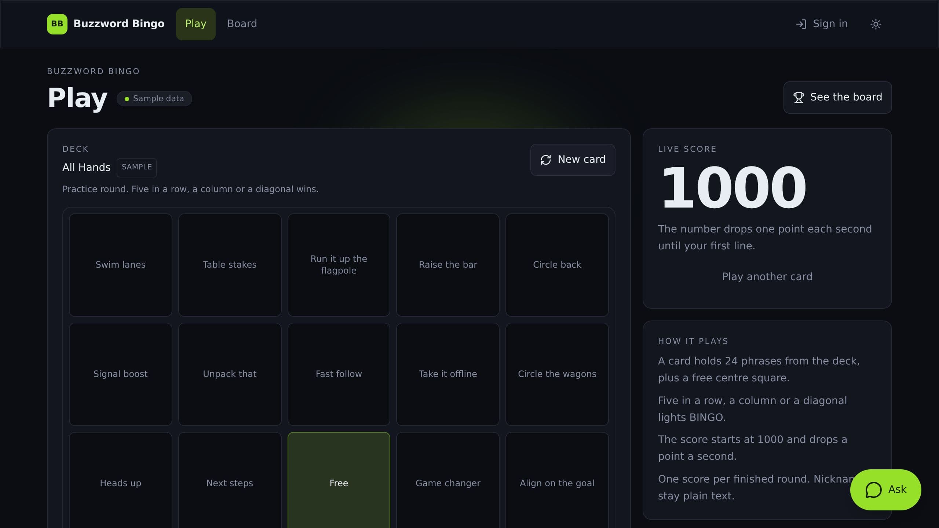939x528 pixels.
Task: Mark the Game changer square
Action: tap(447, 480)
